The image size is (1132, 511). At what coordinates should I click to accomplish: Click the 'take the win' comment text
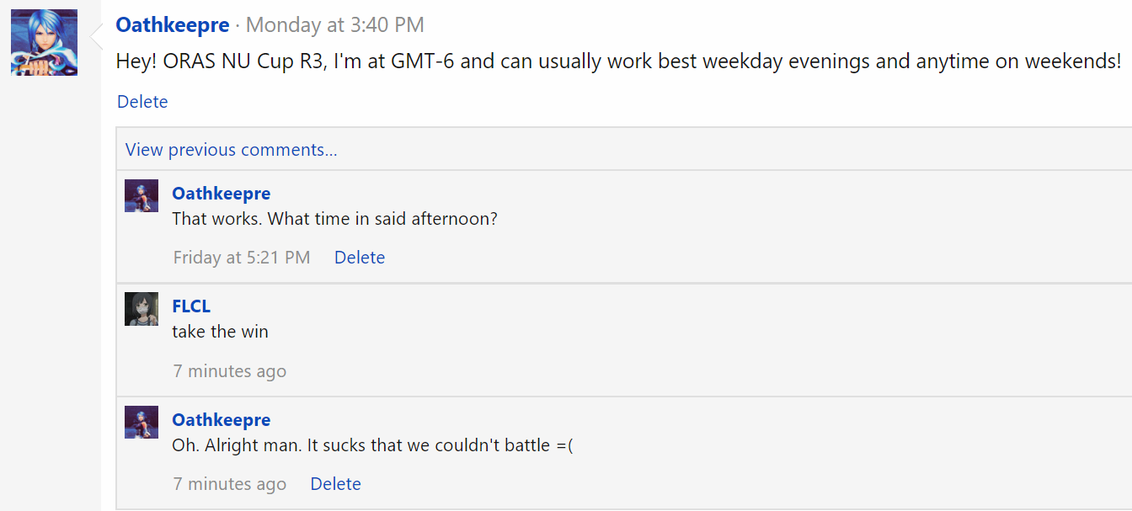[220, 332]
